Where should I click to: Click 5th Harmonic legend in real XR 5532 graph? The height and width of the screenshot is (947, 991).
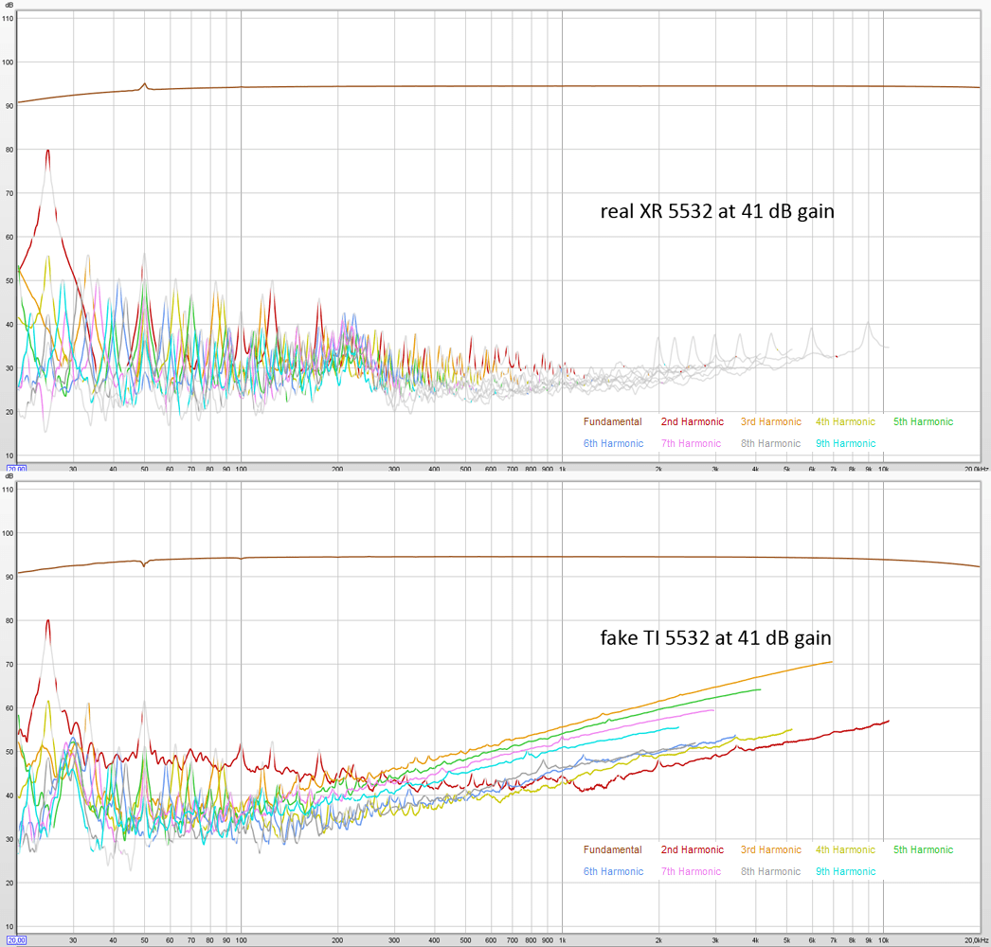tap(923, 421)
